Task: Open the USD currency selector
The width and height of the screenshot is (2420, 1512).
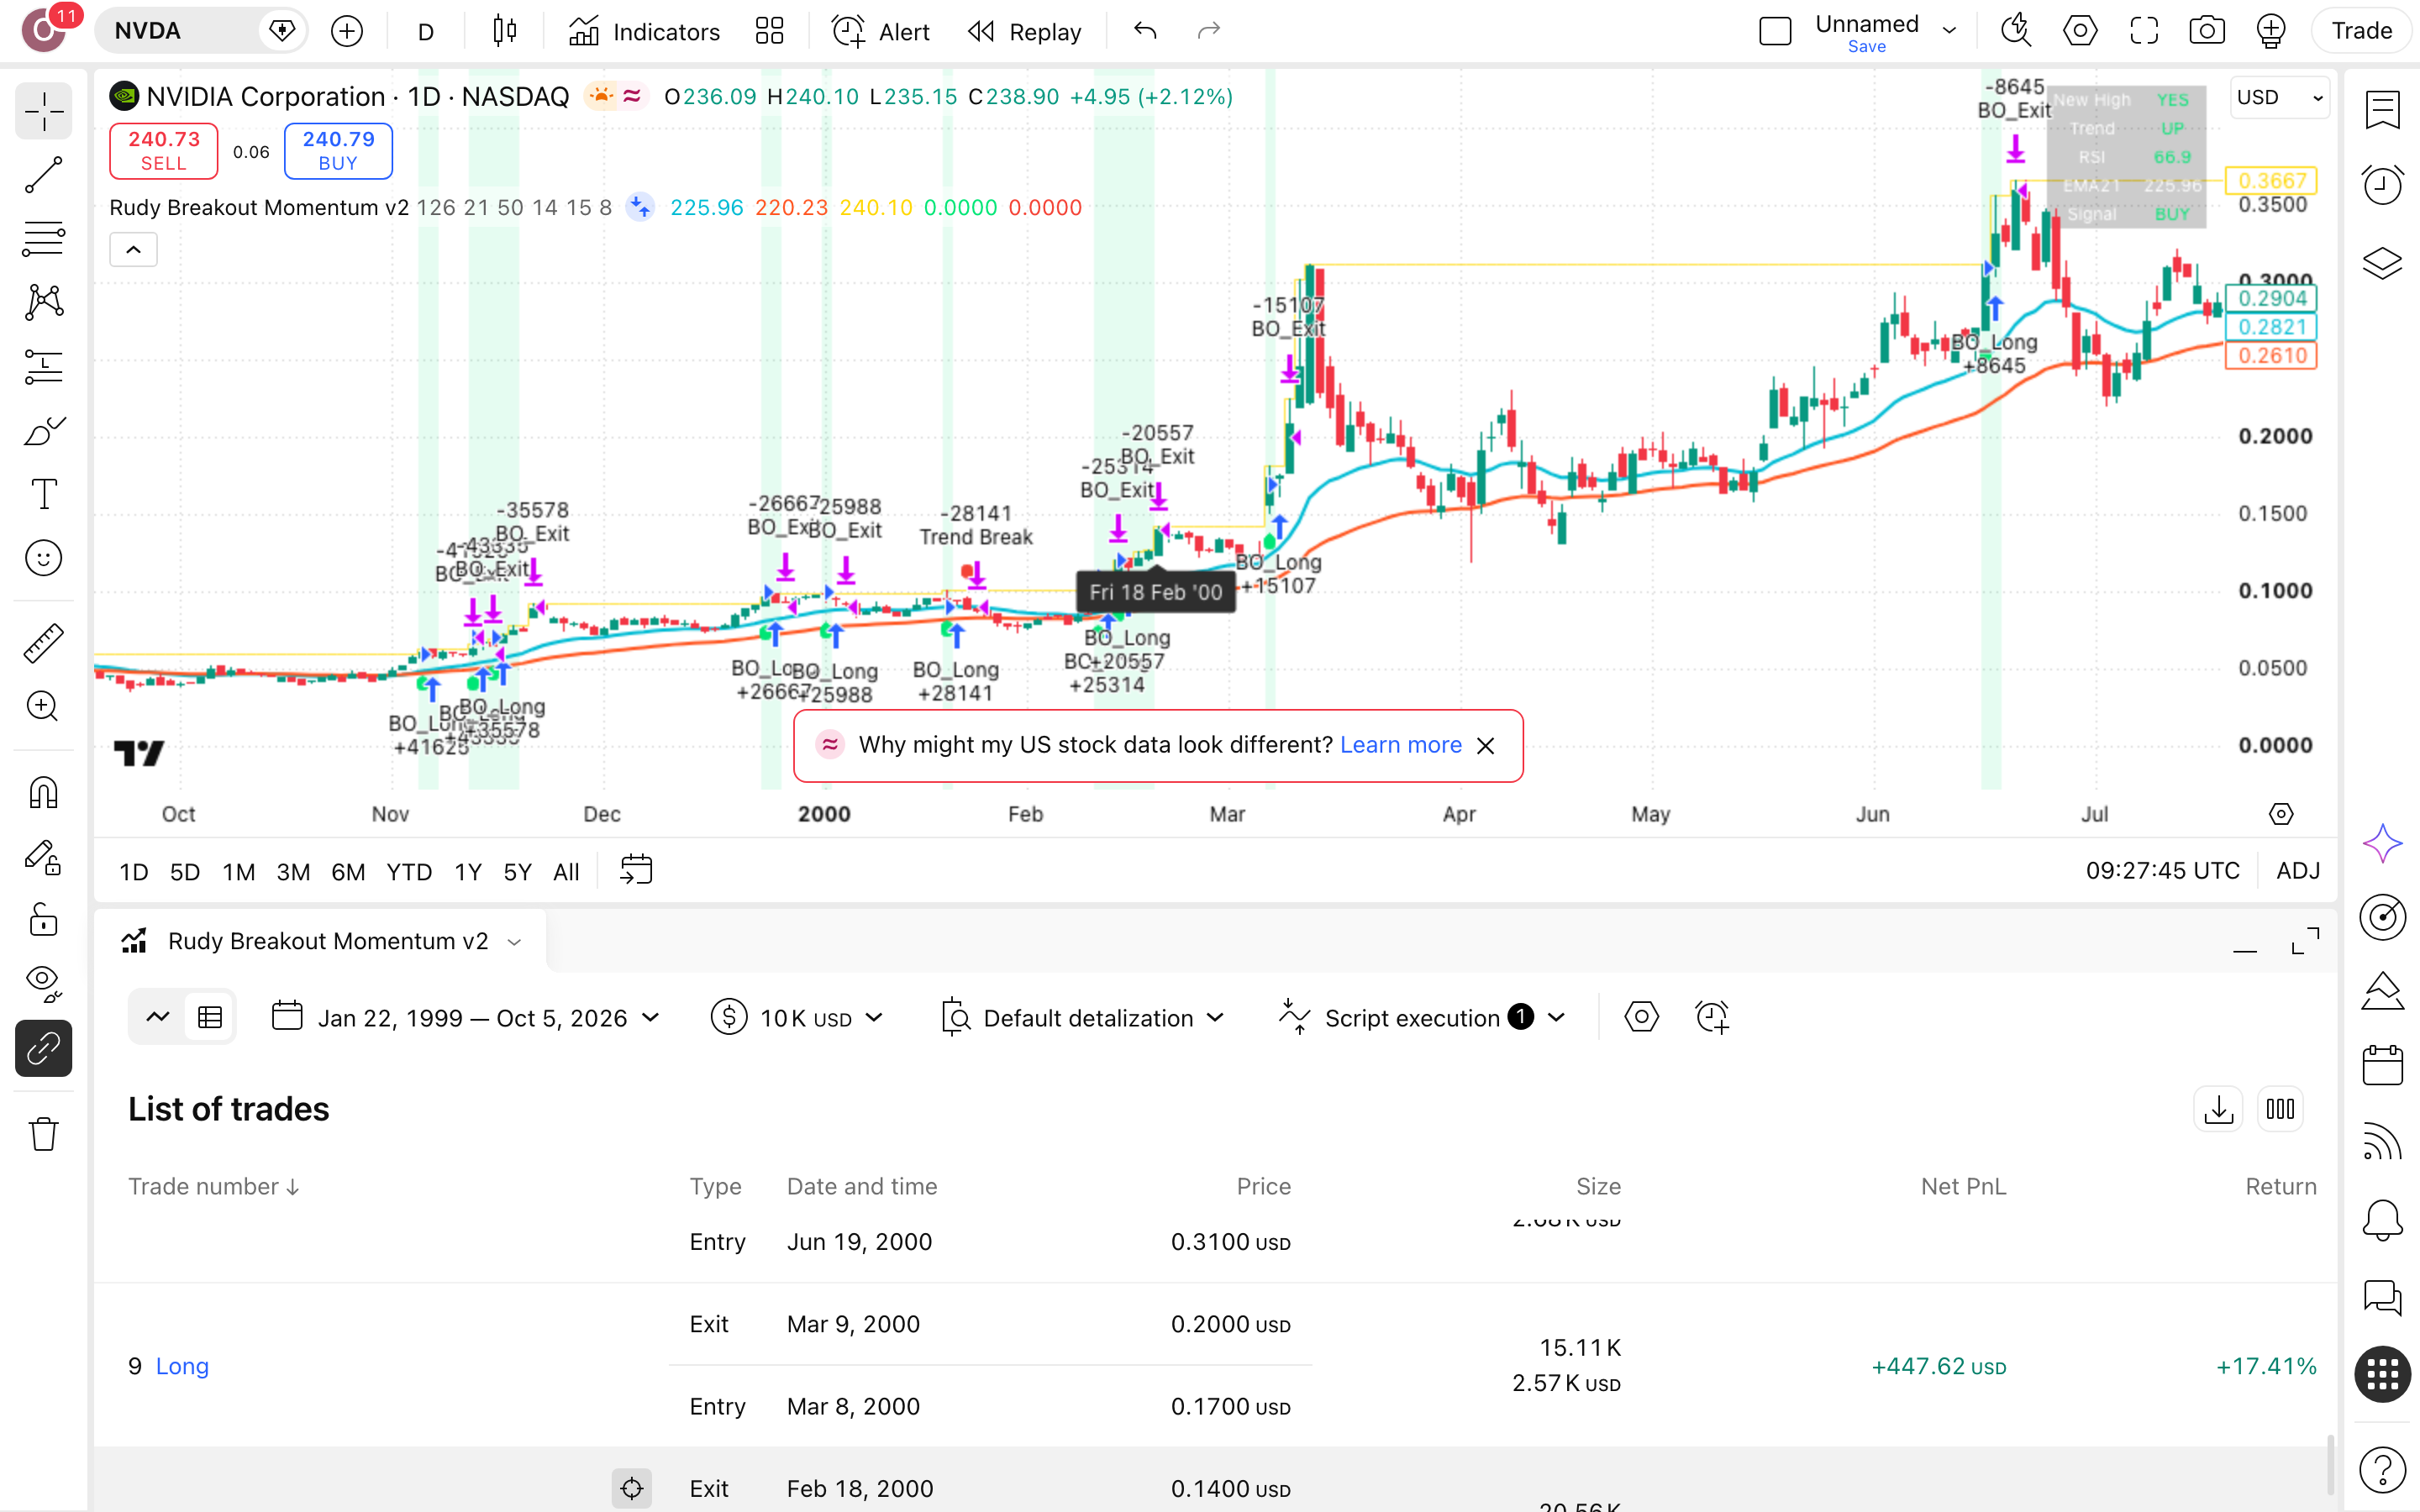Action: coord(2279,98)
